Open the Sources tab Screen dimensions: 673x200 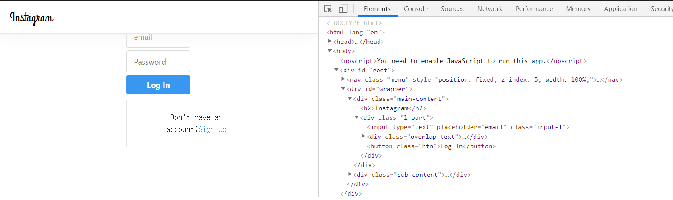click(452, 9)
